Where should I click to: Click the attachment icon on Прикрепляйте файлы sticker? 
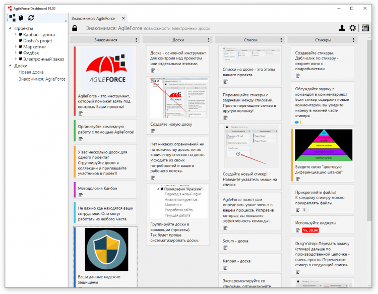tap(304, 210)
